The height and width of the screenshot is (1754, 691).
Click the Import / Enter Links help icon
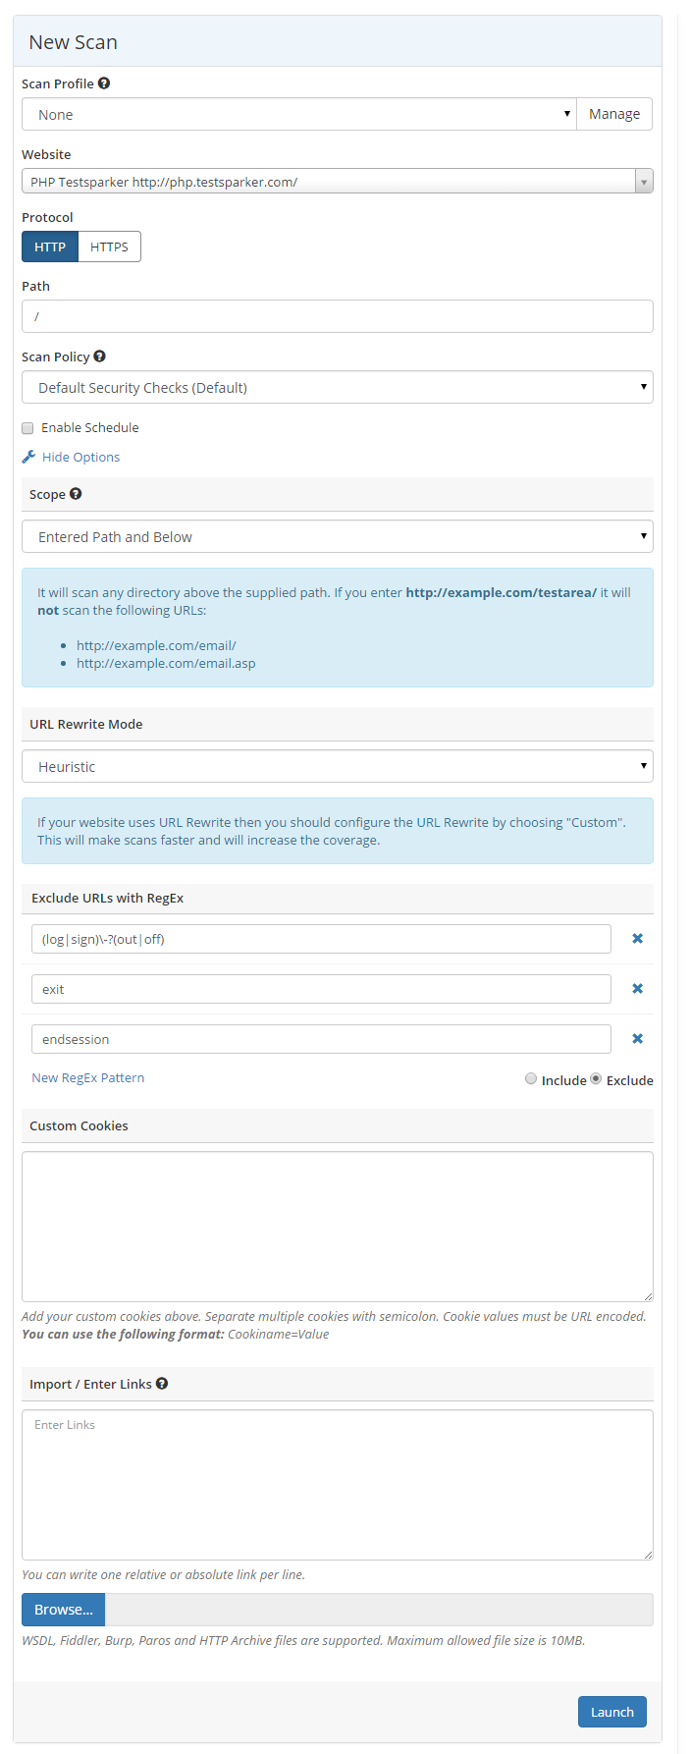click(x=162, y=1383)
